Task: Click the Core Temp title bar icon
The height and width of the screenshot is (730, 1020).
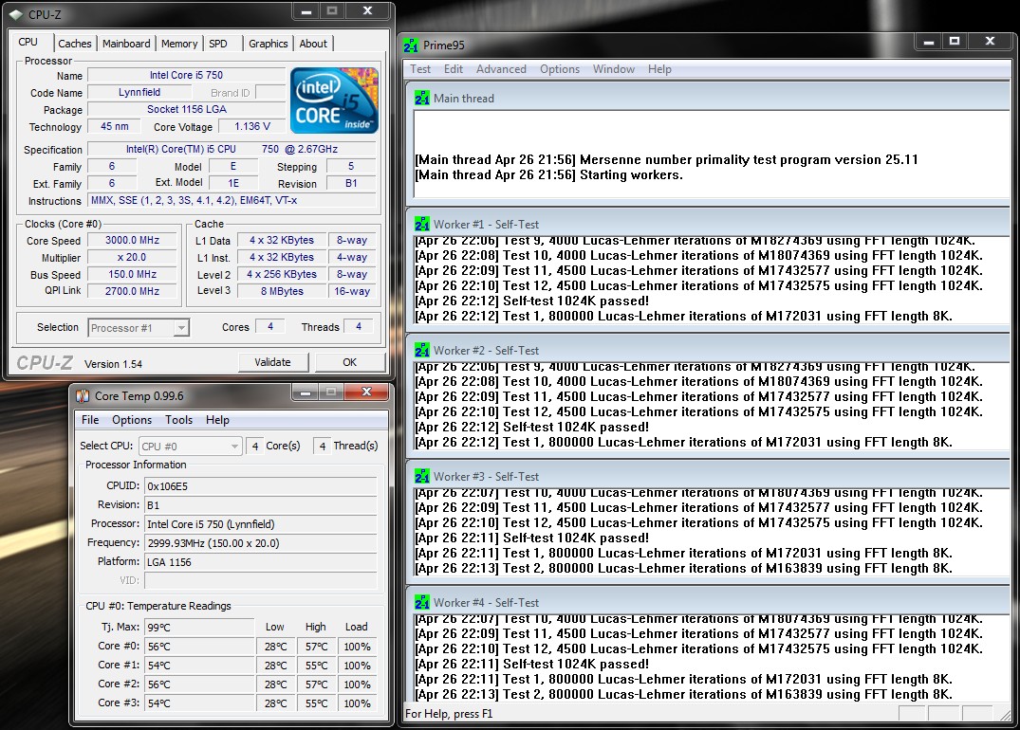Action: (x=83, y=395)
